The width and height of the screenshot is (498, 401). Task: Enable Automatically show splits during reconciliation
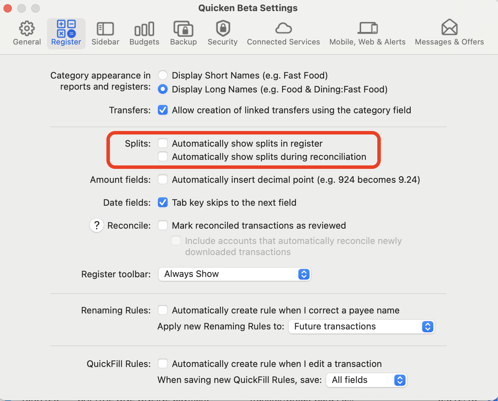click(163, 157)
